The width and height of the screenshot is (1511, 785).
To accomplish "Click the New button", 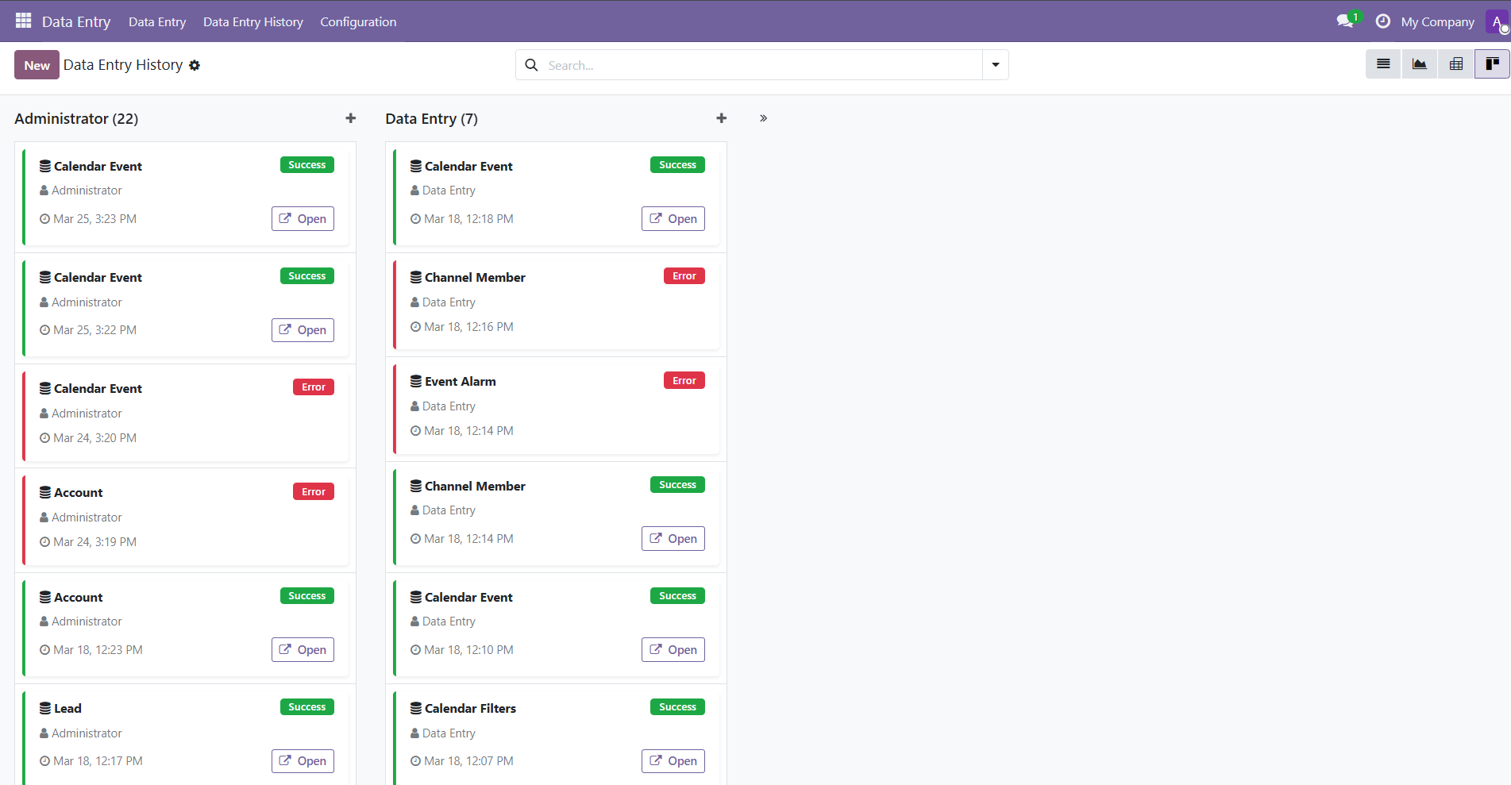I will pos(37,64).
